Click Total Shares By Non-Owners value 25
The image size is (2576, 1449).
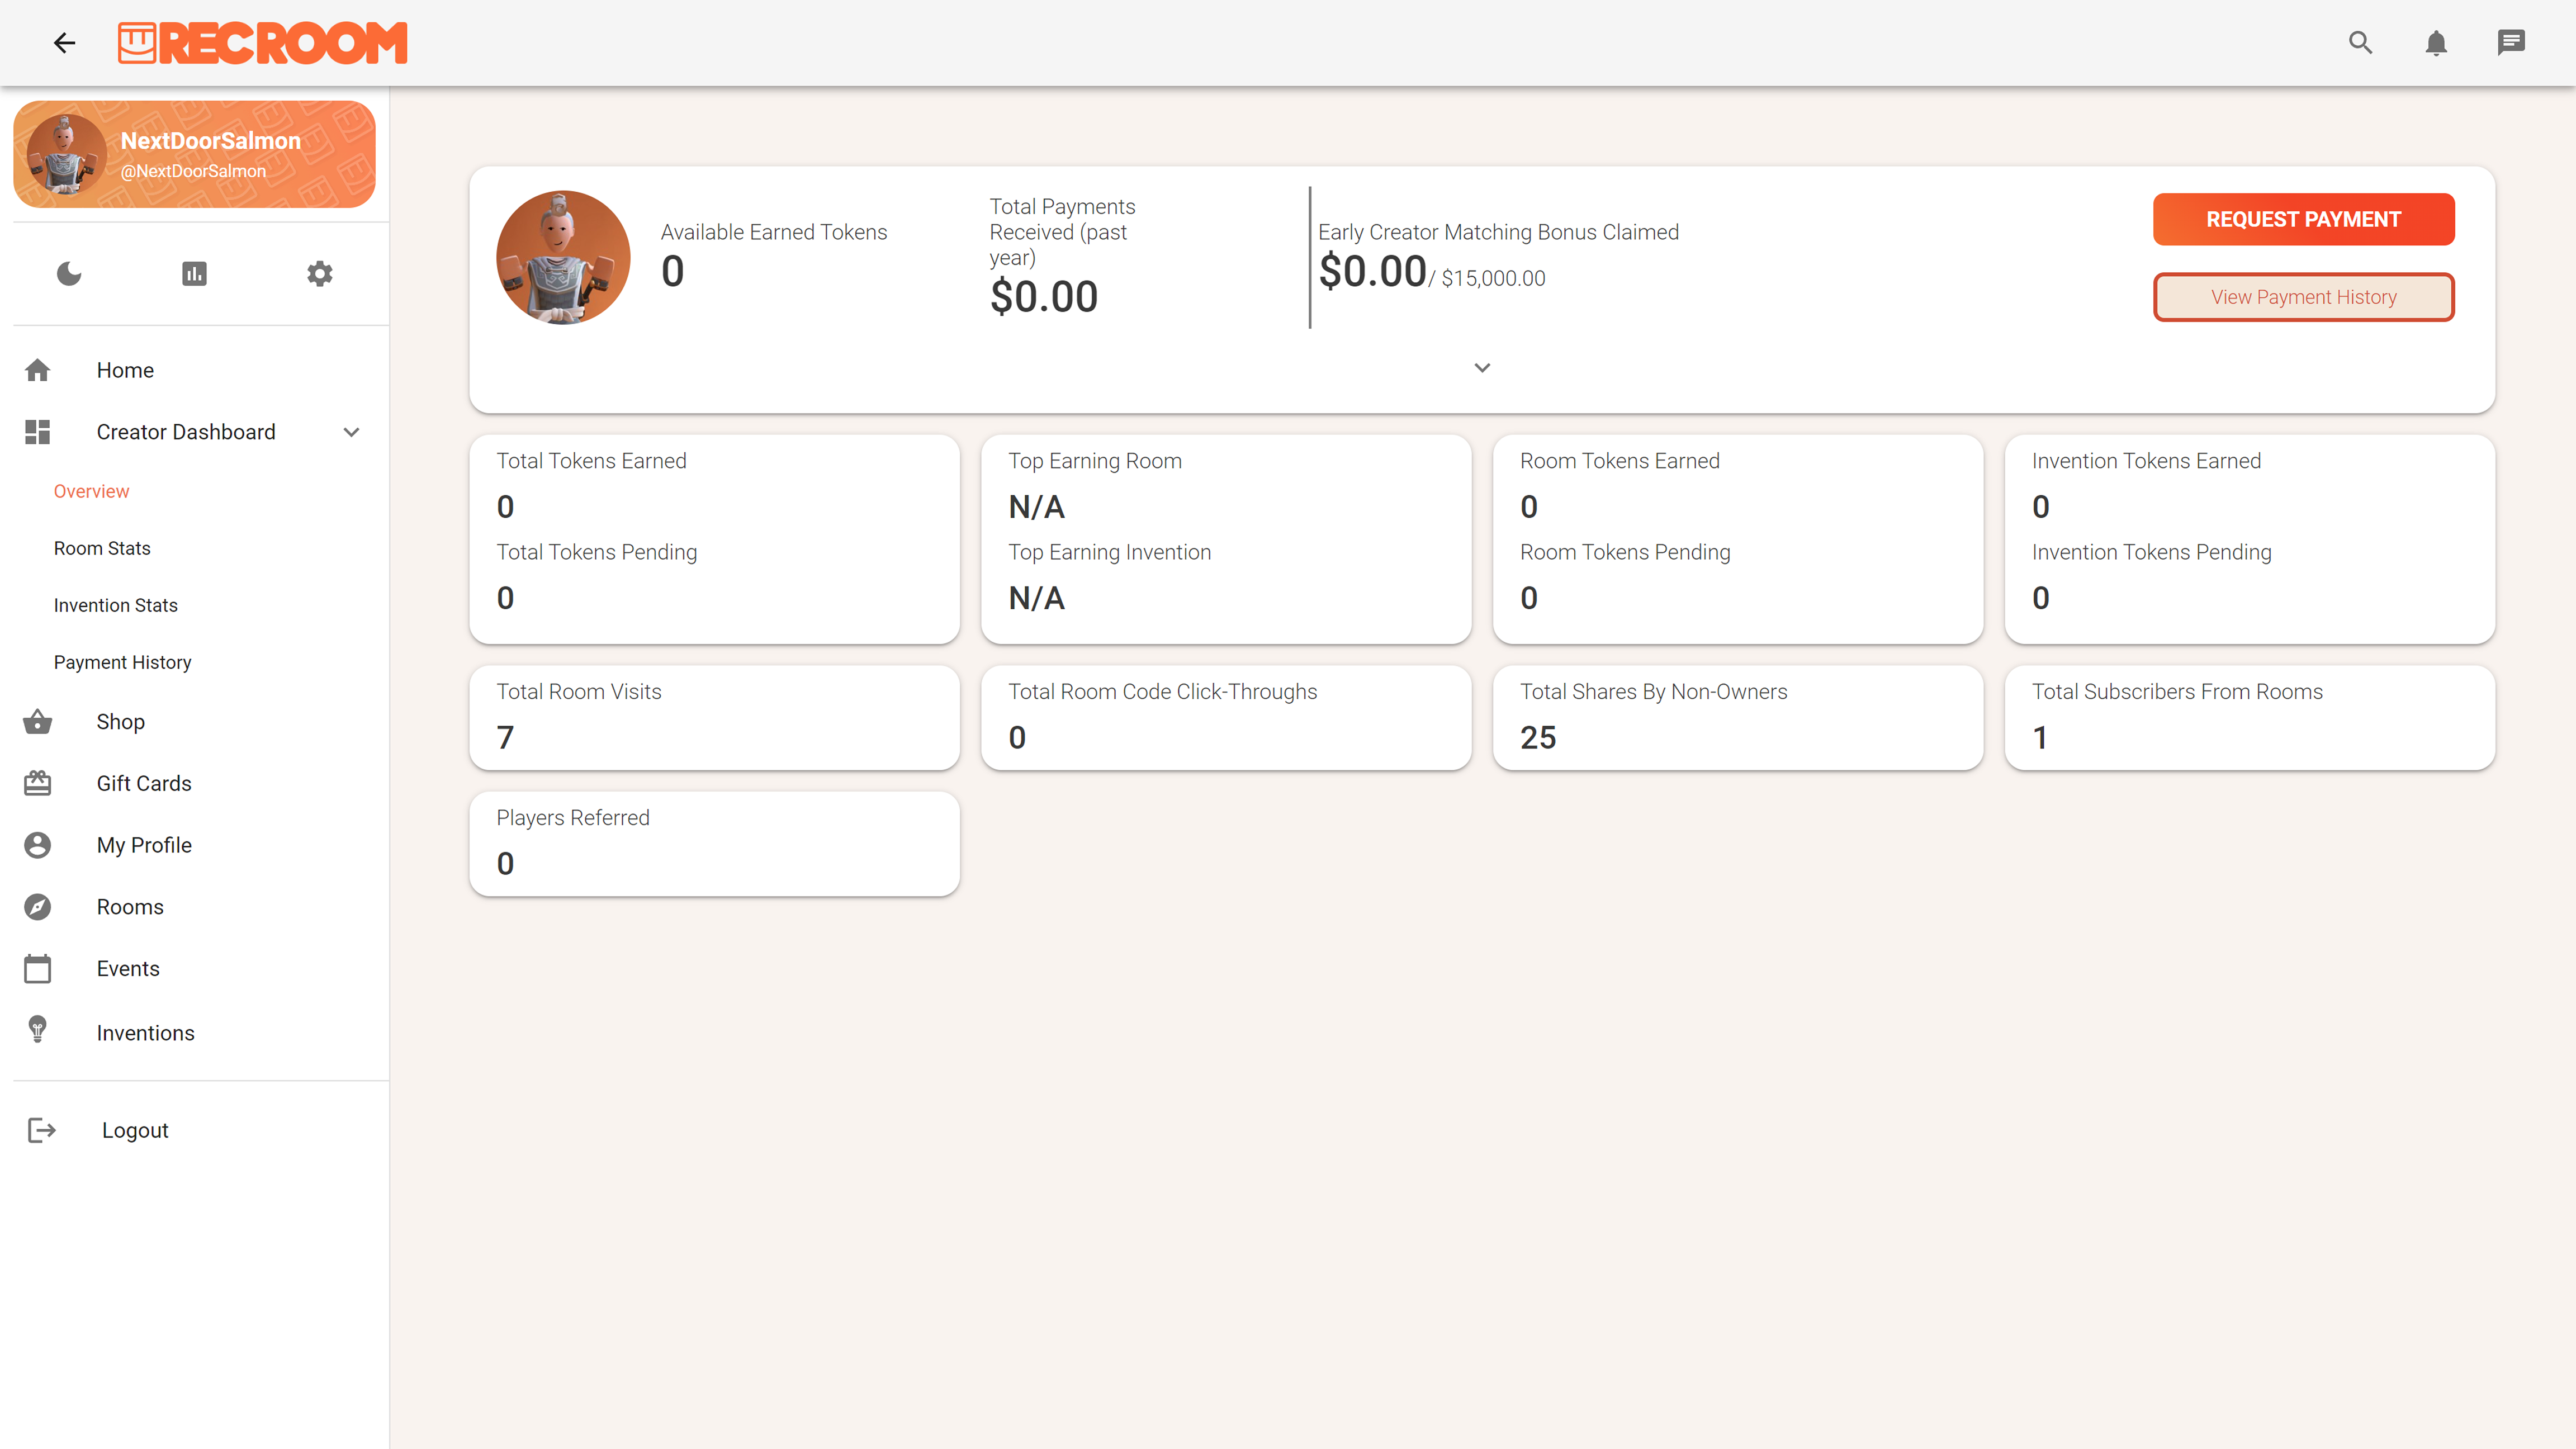1538,738
